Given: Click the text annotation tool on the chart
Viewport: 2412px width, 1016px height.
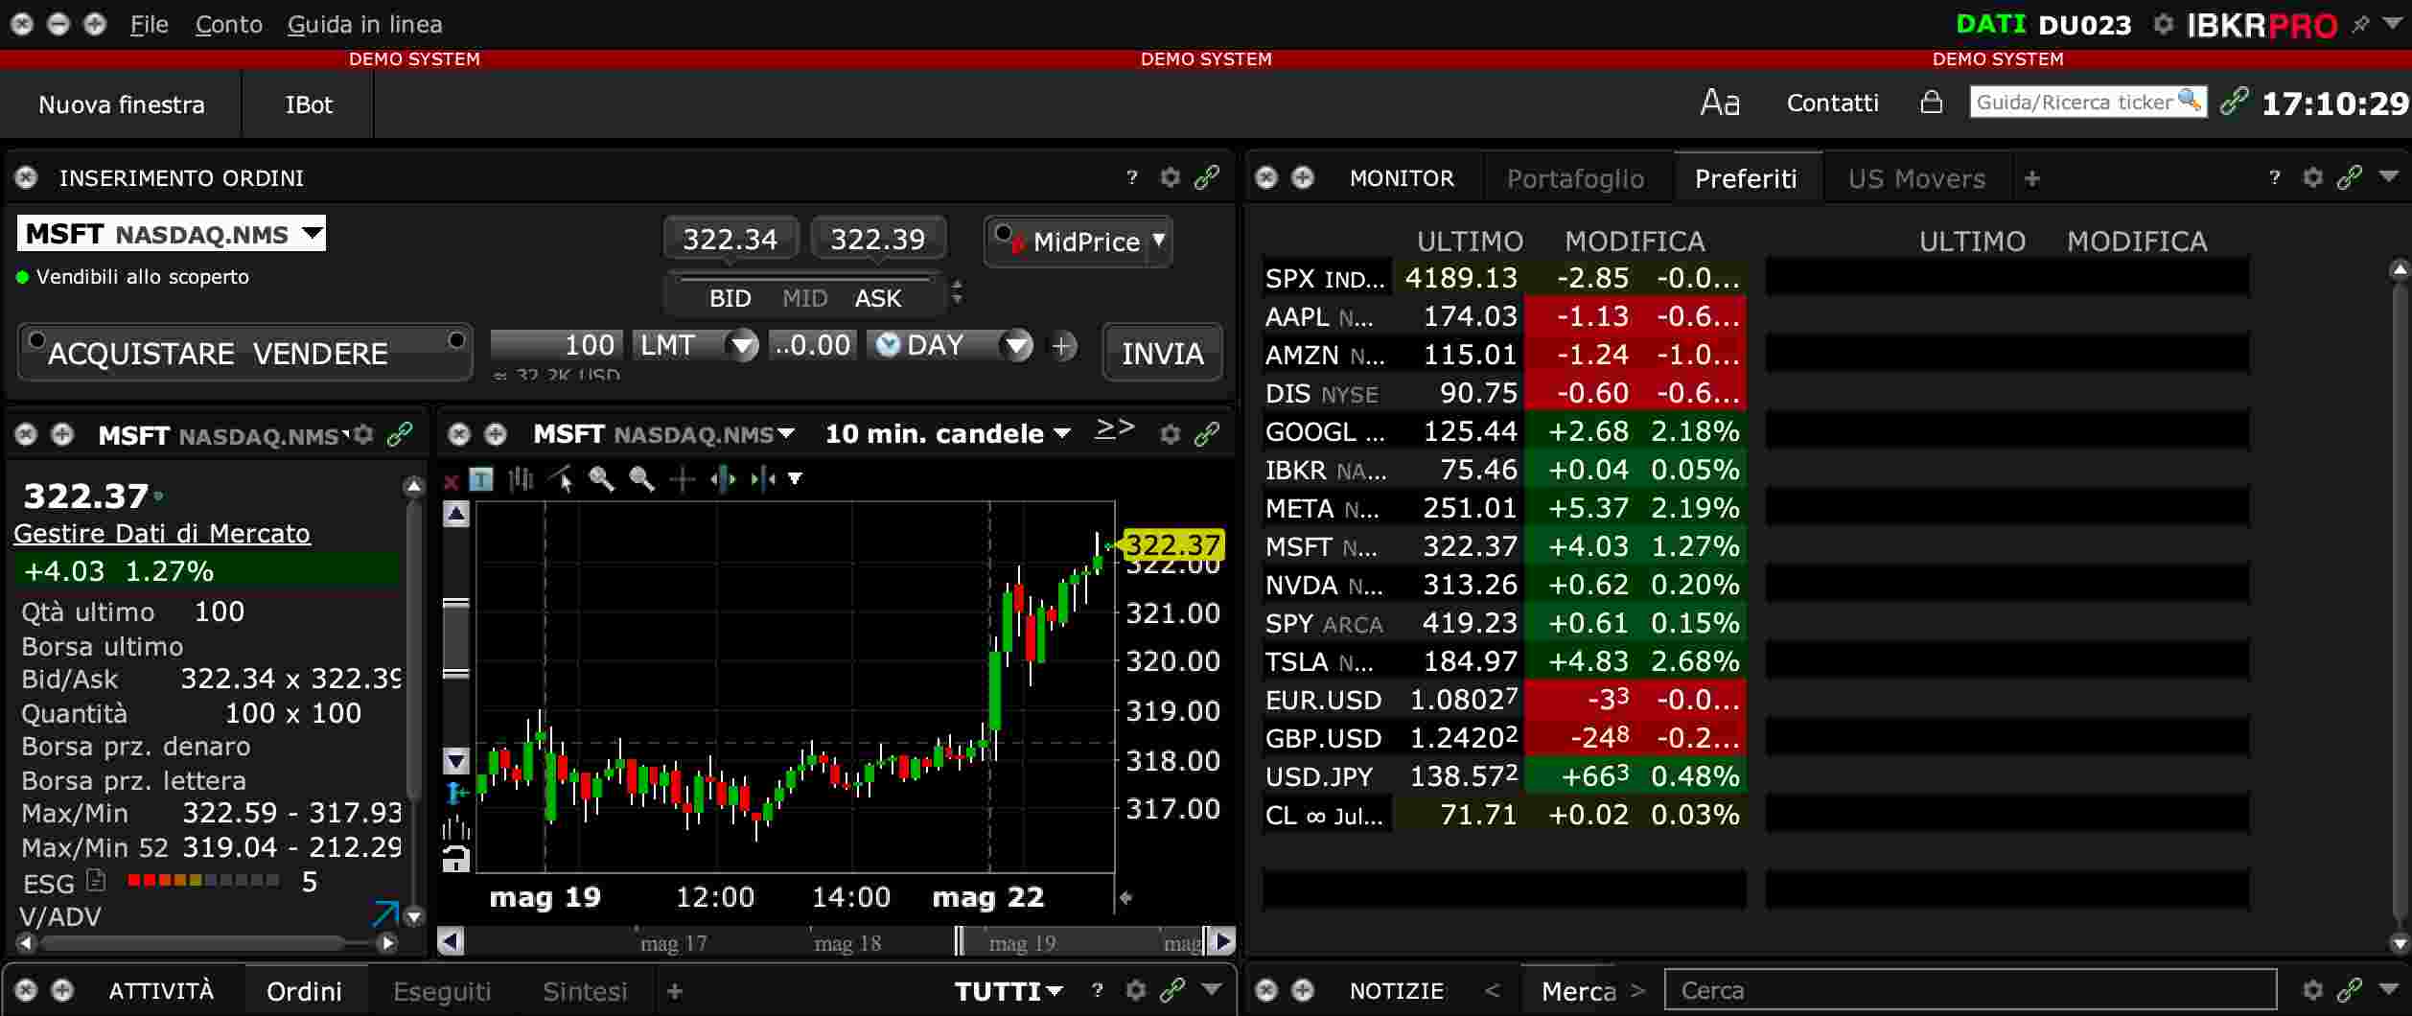Looking at the screenshot, I should [479, 479].
